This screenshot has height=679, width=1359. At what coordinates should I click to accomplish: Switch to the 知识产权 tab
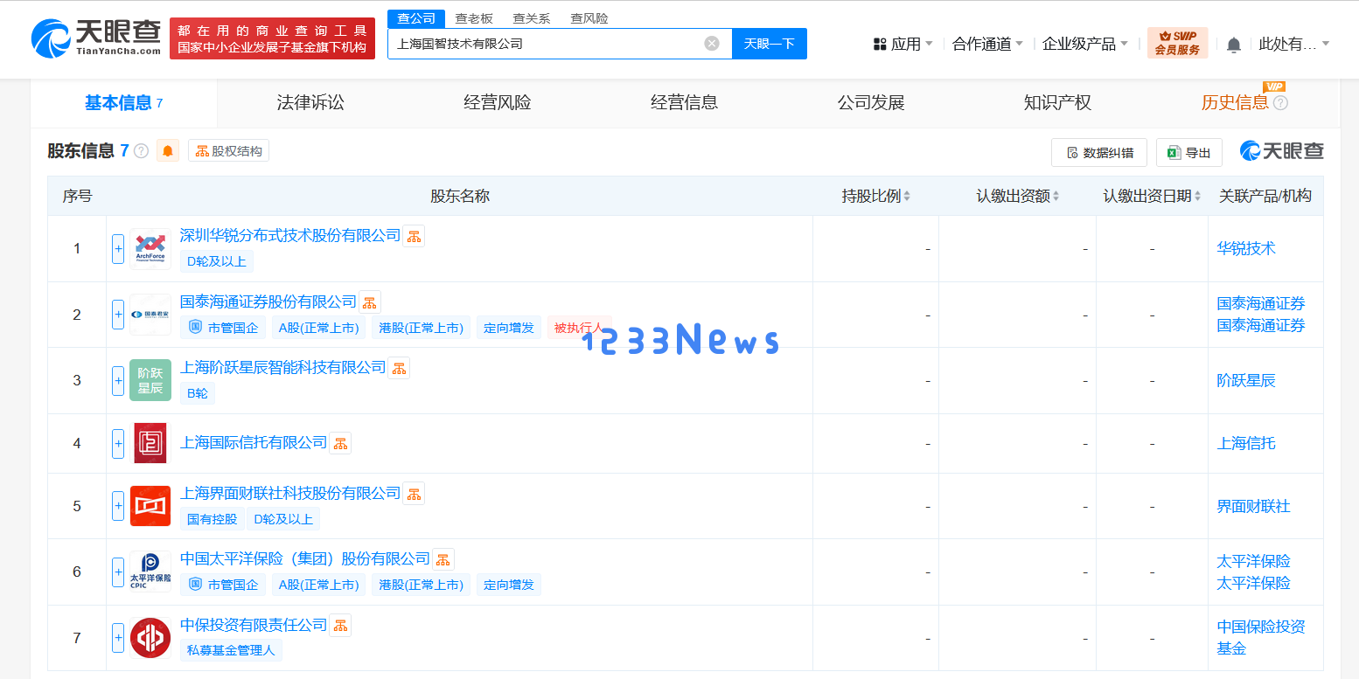1058,103
